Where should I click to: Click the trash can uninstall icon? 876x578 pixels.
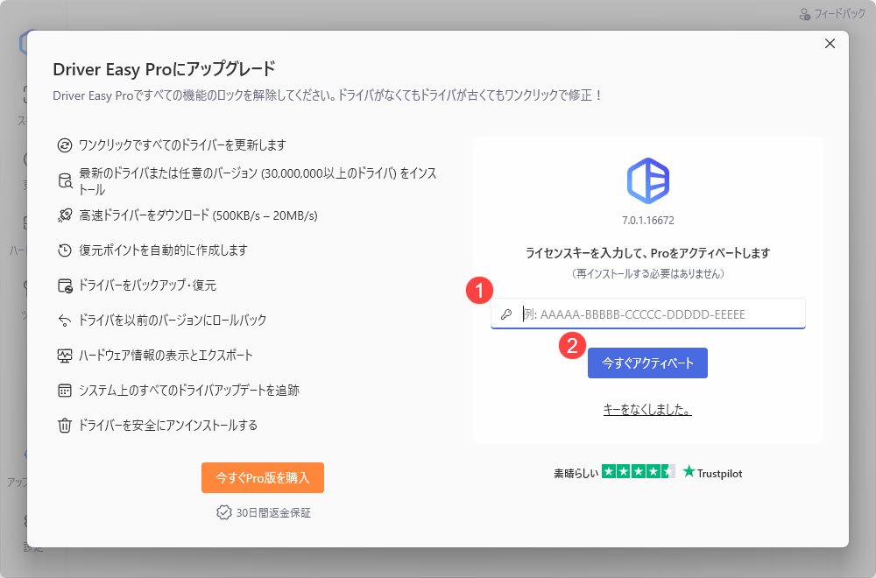pyautogui.click(x=65, y=426)
